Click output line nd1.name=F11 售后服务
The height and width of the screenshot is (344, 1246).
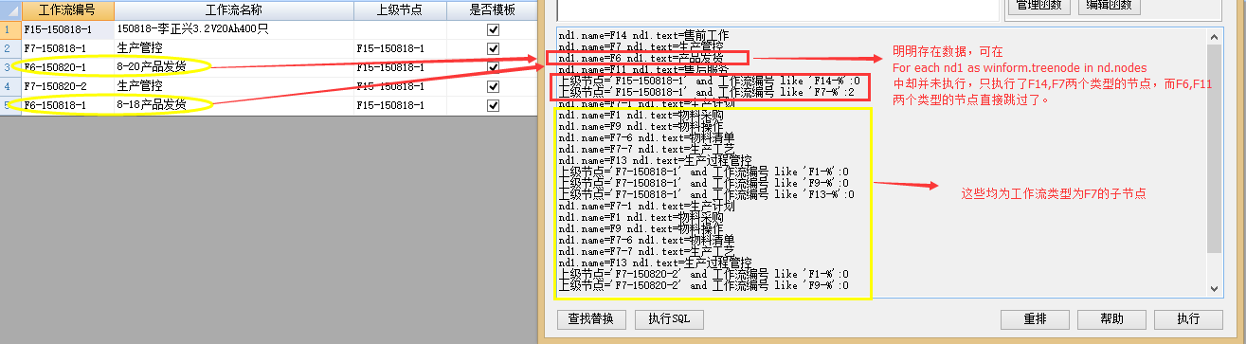(643, 70)
